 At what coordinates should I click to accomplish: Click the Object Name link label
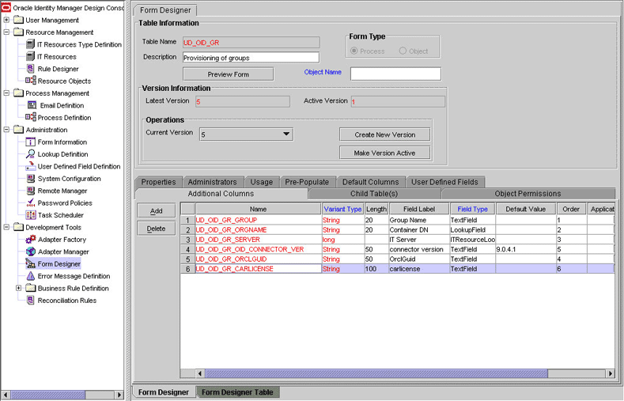coord(323,72)
